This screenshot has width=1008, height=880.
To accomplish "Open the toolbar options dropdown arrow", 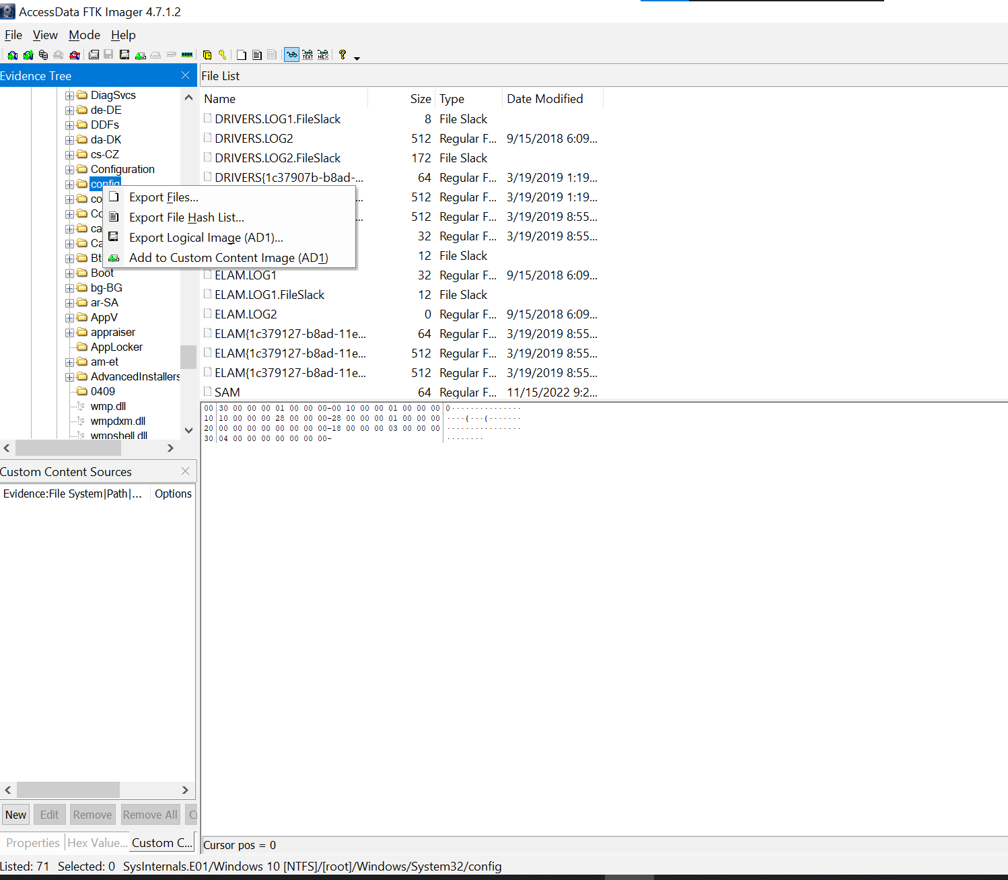I will click(x=357, y=58).
